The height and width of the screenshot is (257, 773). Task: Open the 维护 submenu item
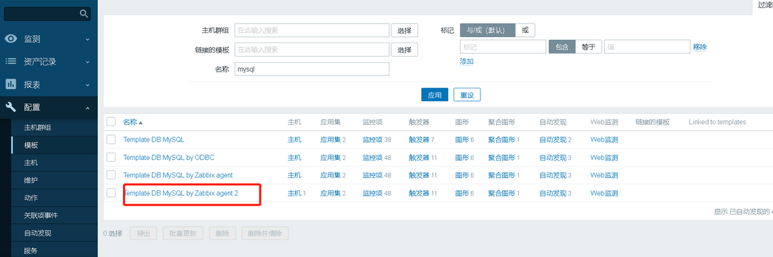(31, 180)
